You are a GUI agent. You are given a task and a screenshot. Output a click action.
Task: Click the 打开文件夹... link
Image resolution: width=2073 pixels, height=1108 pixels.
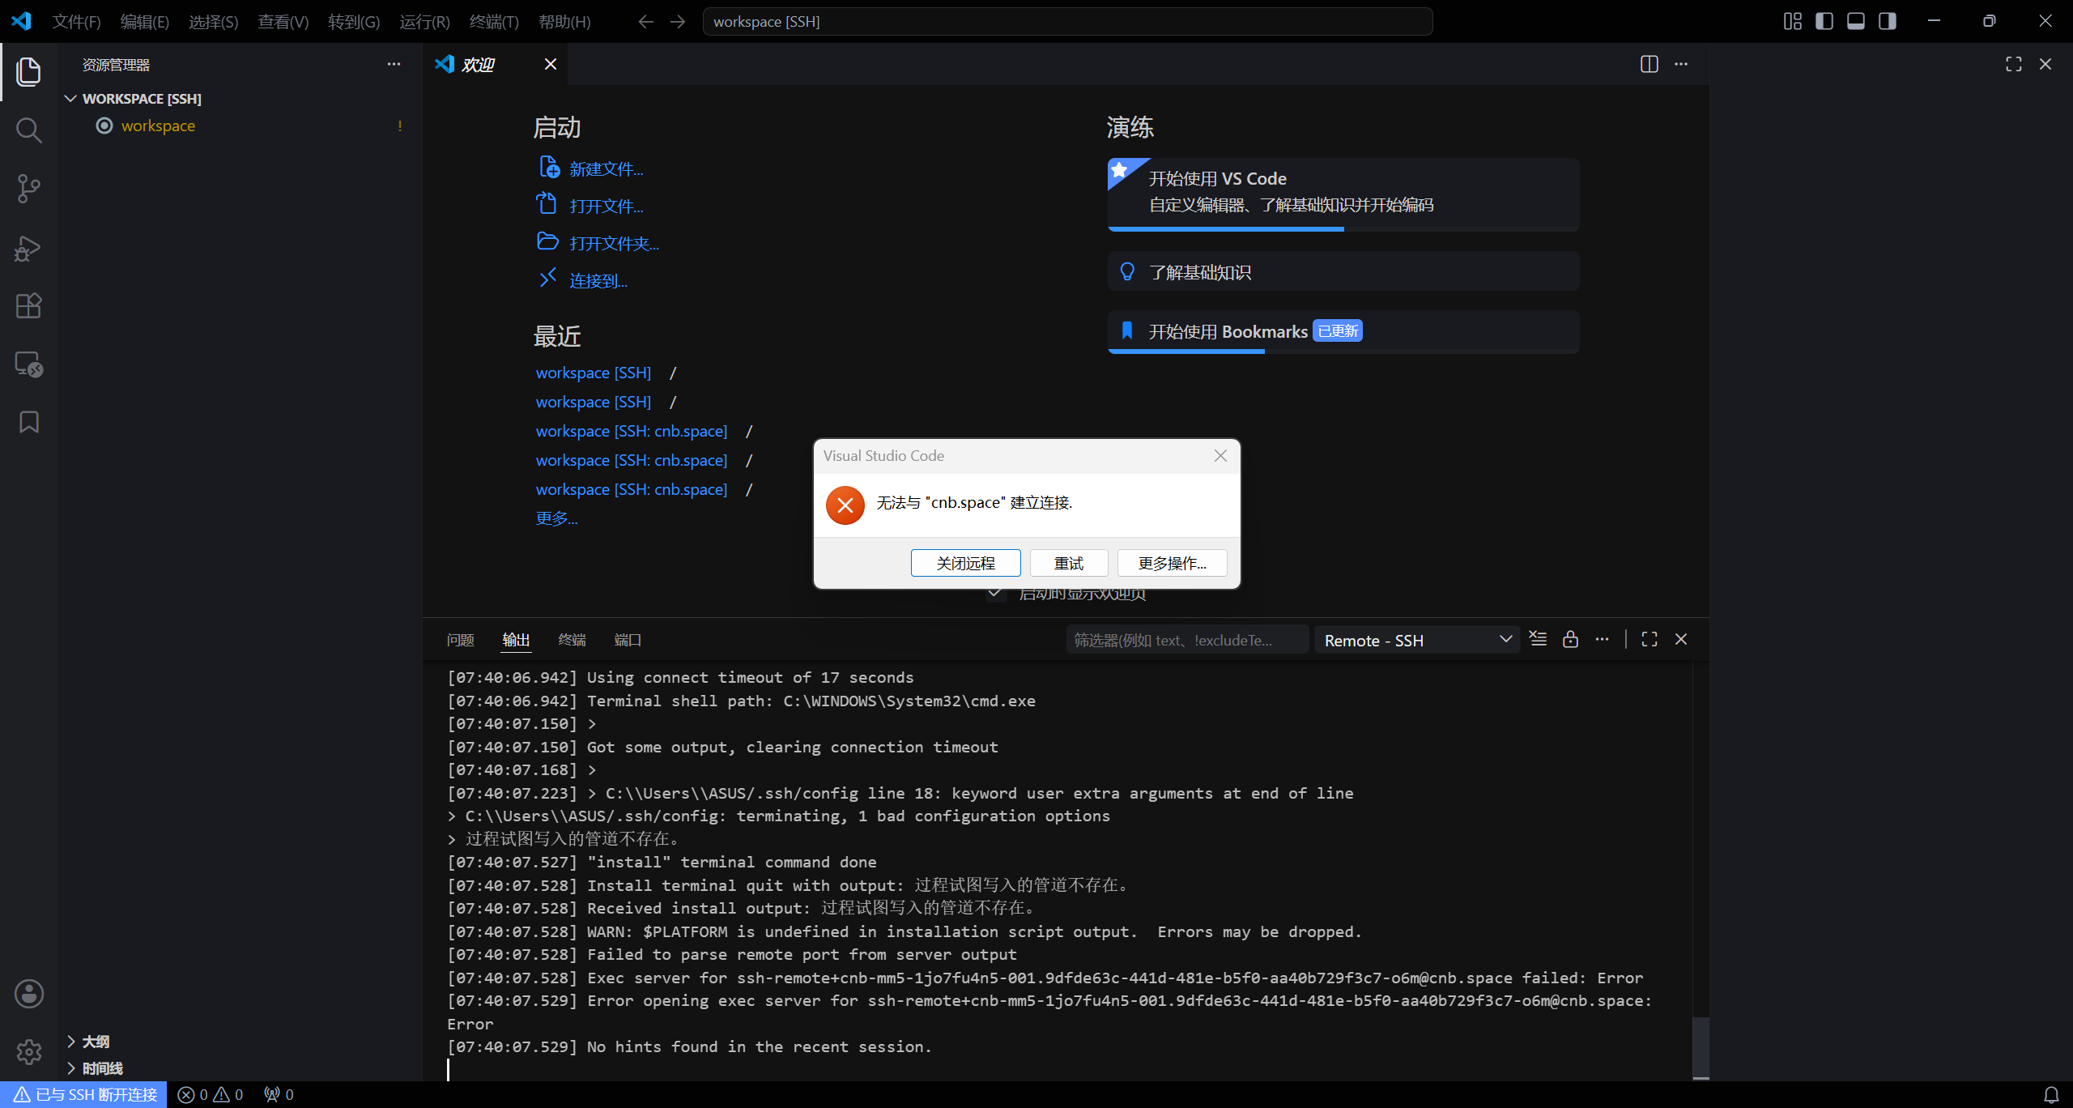[615, 243]
